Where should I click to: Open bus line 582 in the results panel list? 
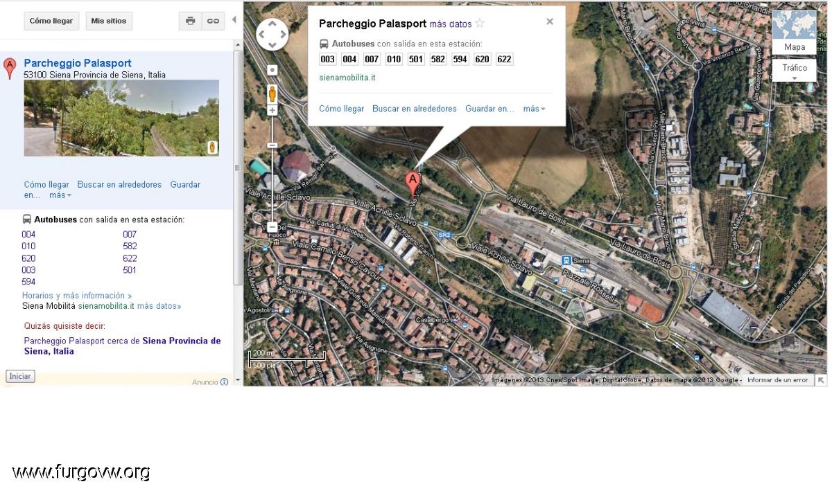pyautogui.click(x=130, y=247)
